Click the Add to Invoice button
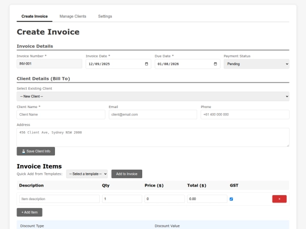Image resolution: width=306 pixels, height=229 pixels. pyautogui.click(x=127, y=174)
